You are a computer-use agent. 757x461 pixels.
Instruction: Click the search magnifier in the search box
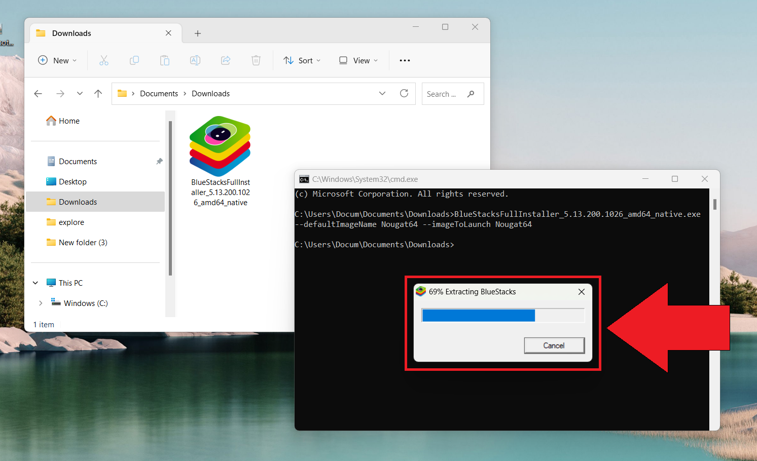coord(471,94)
